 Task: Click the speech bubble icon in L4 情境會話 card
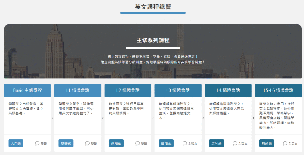tap(235, 143)
